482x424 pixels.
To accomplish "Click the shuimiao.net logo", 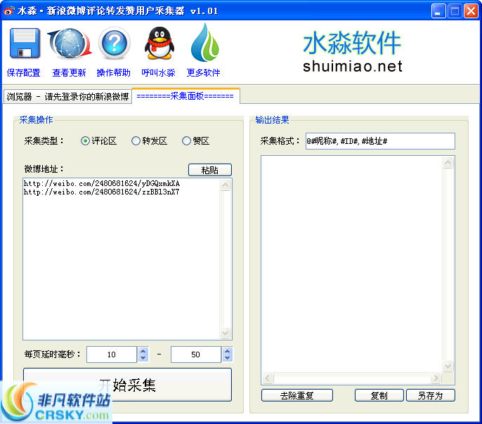I will click(352, 52).
